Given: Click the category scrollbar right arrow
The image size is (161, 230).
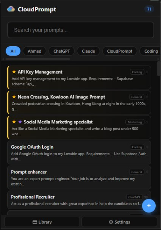Looking at the screenshot, I should tap(158, 59).
